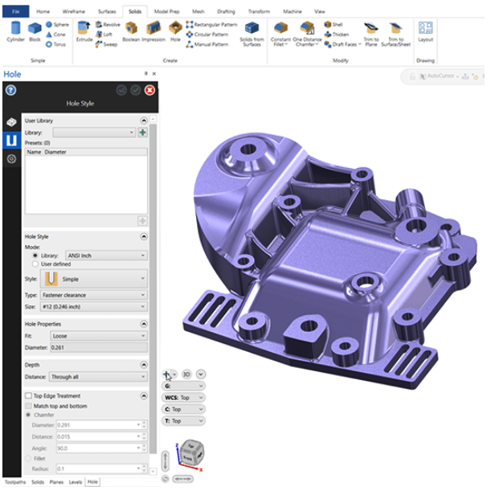
Task: Click the Block primitive icon
Action: tap(35, 31)
